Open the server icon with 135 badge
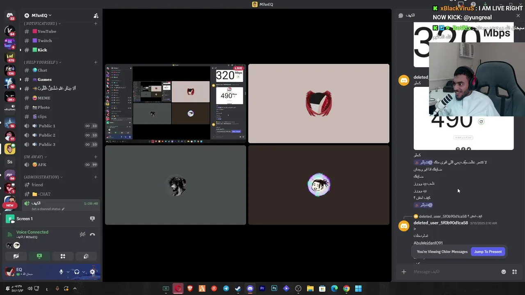The image size is (525, 295). tap(10, 70)
